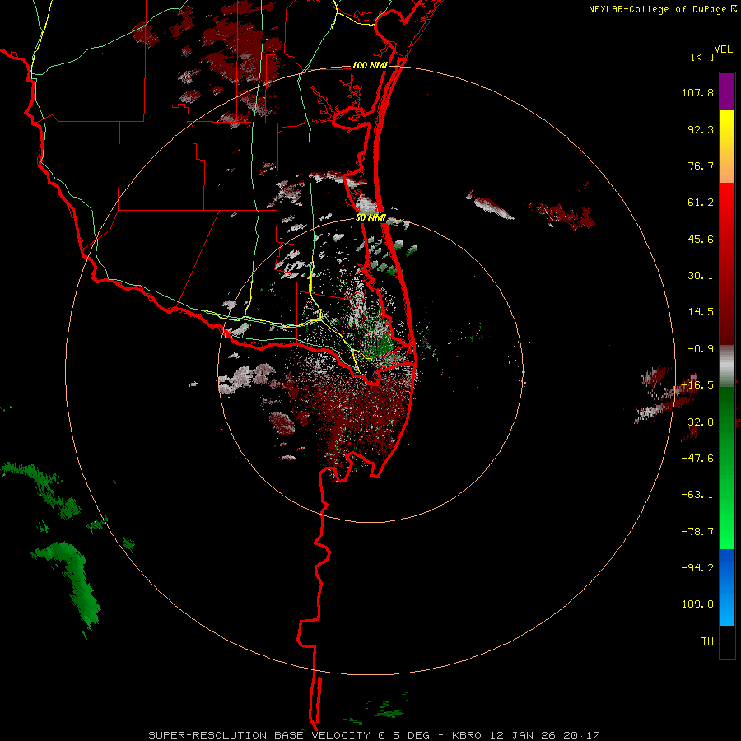Click the -78.7 velocity scale value
741x741 pixels.
pyautogui.click(x=697, y=532)
